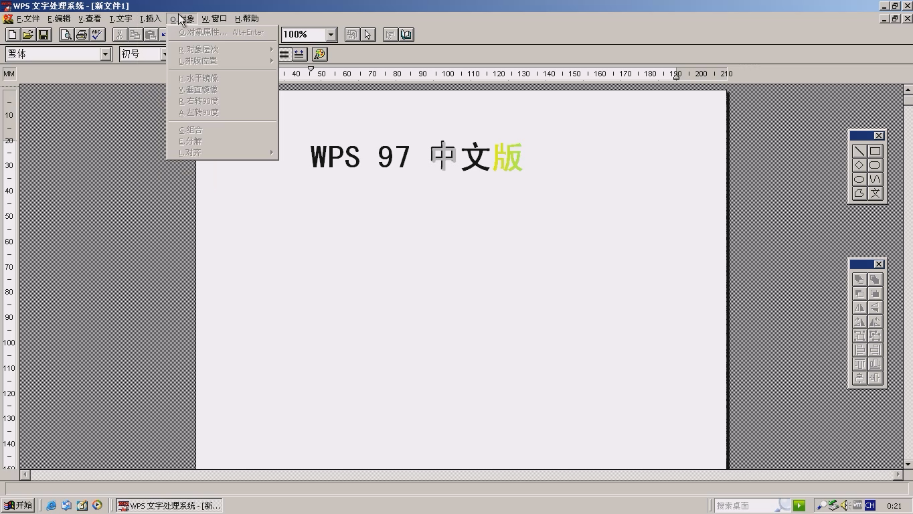Image resolution: width=913 pixels, height=514 pixels.
Task: Cut selection with the scissors icon
Action: pos(119,35)
